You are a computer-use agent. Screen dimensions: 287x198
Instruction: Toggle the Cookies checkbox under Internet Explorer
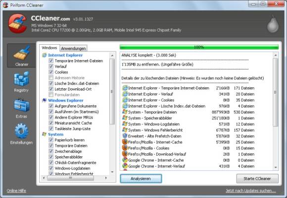click(x=51, y=72)
